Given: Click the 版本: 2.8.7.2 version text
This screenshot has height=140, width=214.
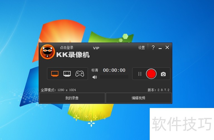Looking at the screenshot, I should tap(158, 90).
